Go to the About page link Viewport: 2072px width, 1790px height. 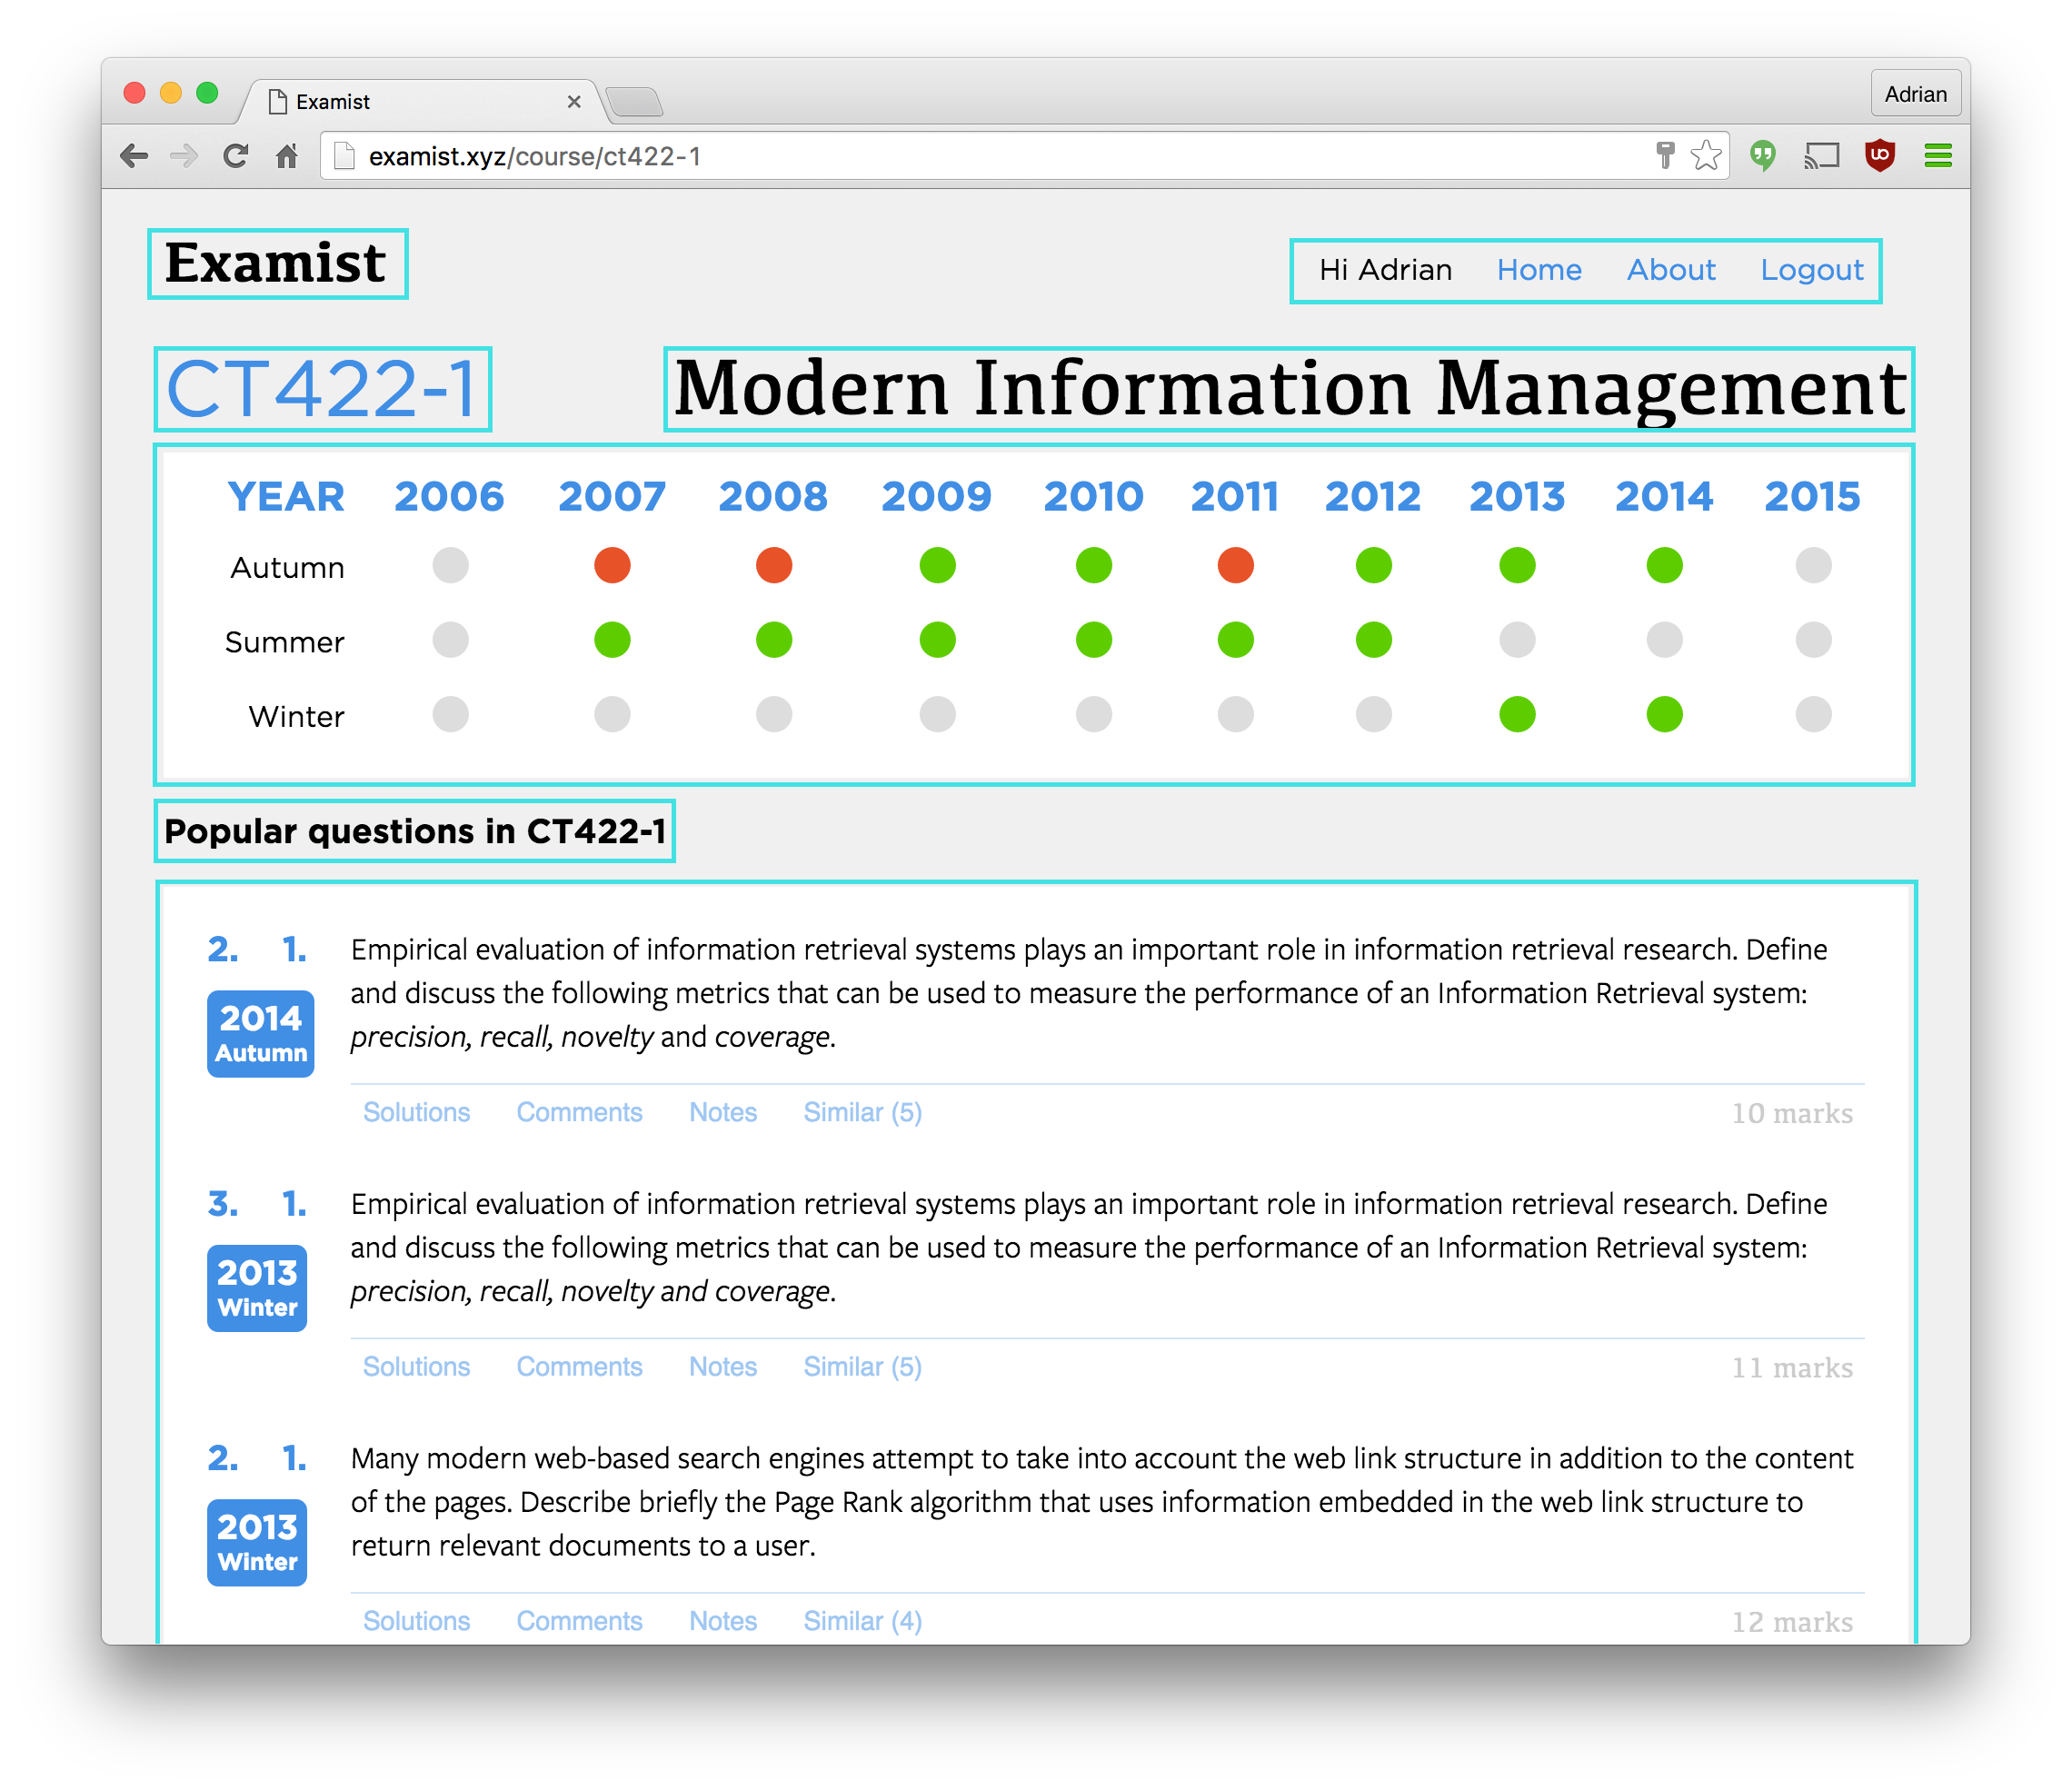(1670, 270)
